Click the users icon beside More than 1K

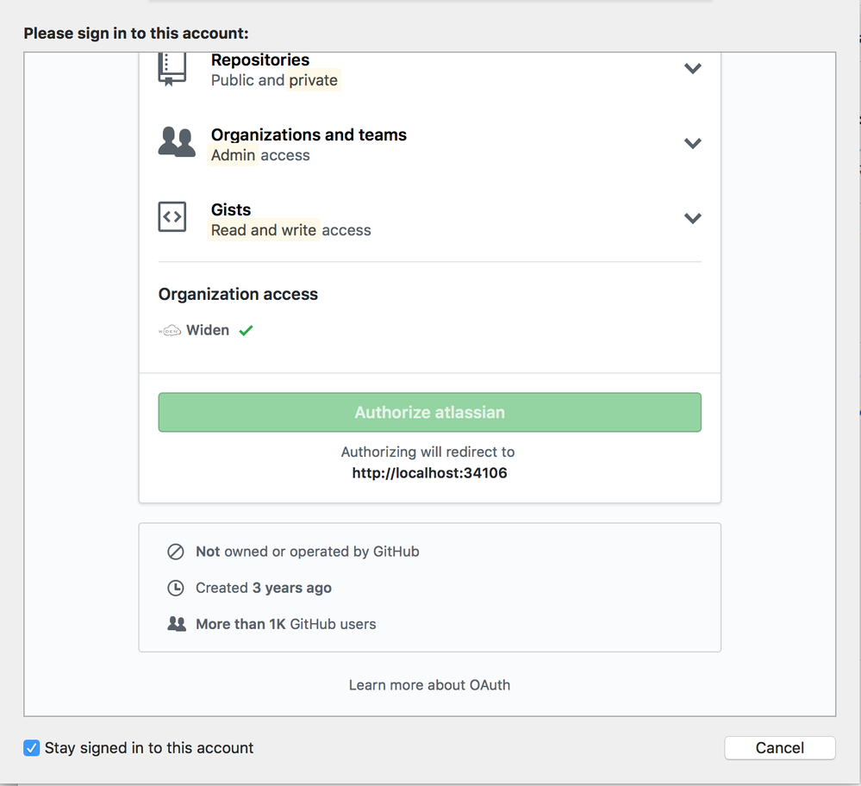pos(177,624)
